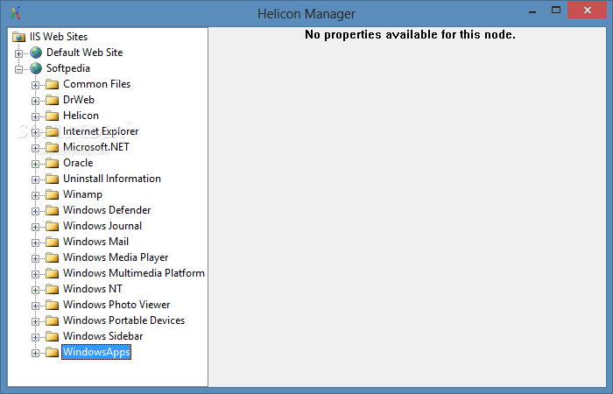Select the IIS Web Sites label
613x394 pixels.
click(59, 37)
